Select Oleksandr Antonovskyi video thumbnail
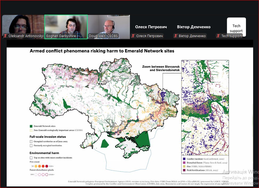Screen dimensions: 259x188 [x=23, y=27]
